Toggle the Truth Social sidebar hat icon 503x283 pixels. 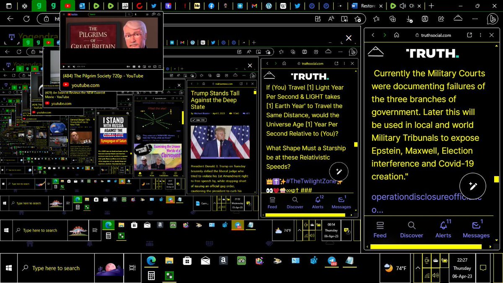pos(458,18)
